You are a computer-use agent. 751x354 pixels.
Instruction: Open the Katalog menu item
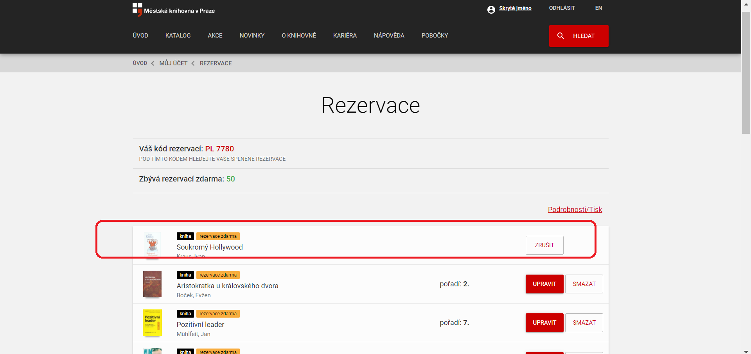pyautogui.click(x=178, y=36)
